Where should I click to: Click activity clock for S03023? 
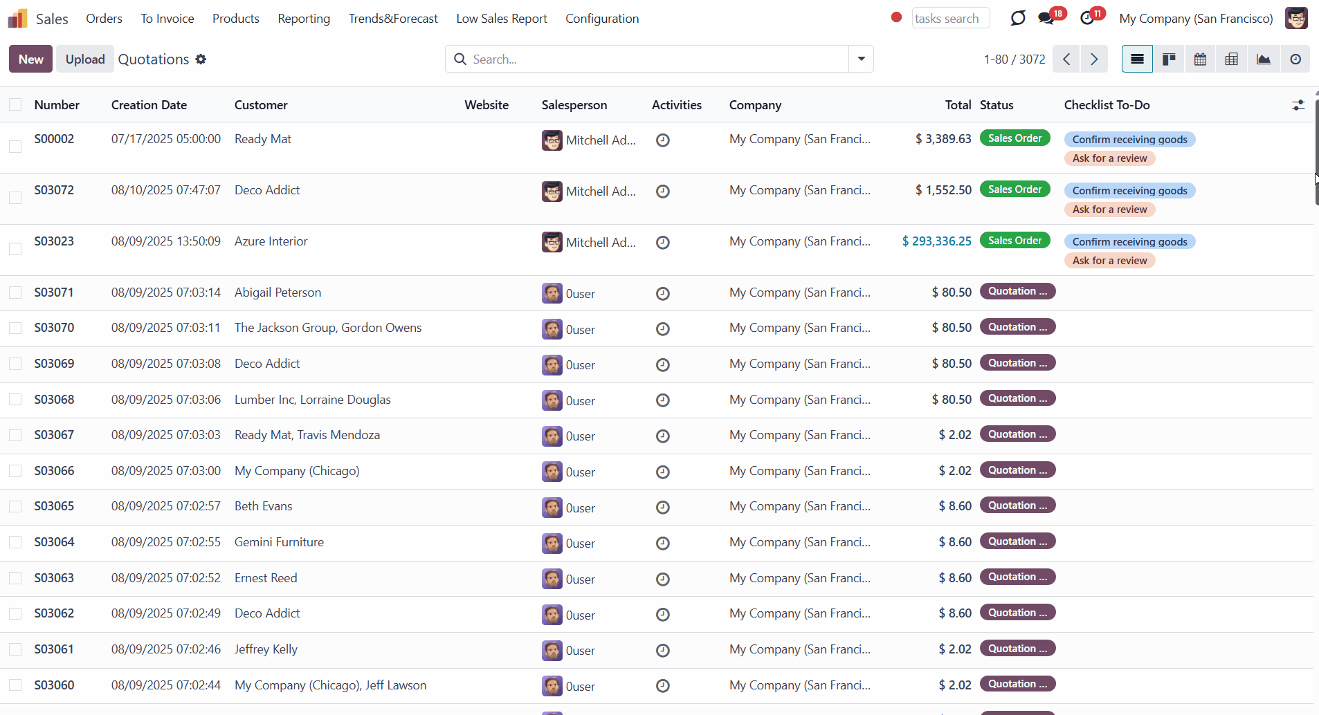point(662,243)
